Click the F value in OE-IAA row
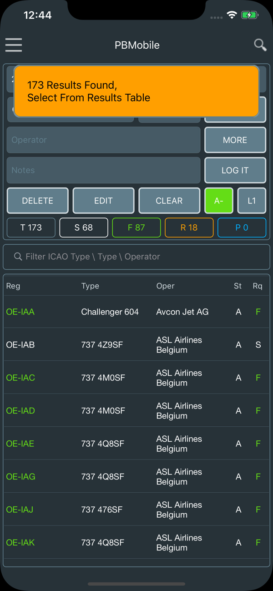 tap(258, 312)
